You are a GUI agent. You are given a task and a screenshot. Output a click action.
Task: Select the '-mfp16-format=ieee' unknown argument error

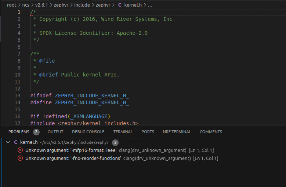[x=71, y=150]
